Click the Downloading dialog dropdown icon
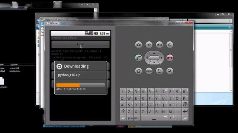Image resolution: width=238 pixels, height=133 pixels. coord(59,66)
